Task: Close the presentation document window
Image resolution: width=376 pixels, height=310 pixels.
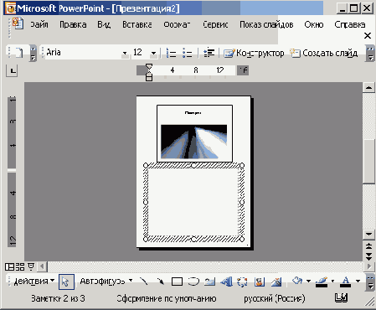Action: pyautogui.click(x=368, y=36)
